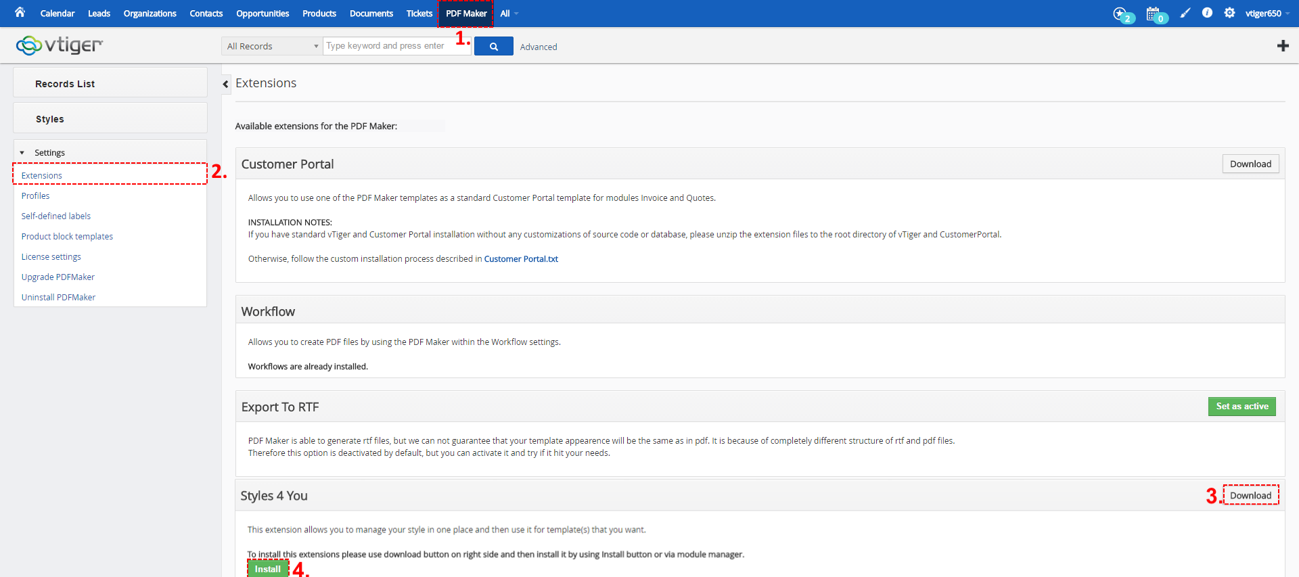
Task: Open the Documents module
Action: (371, 14)
